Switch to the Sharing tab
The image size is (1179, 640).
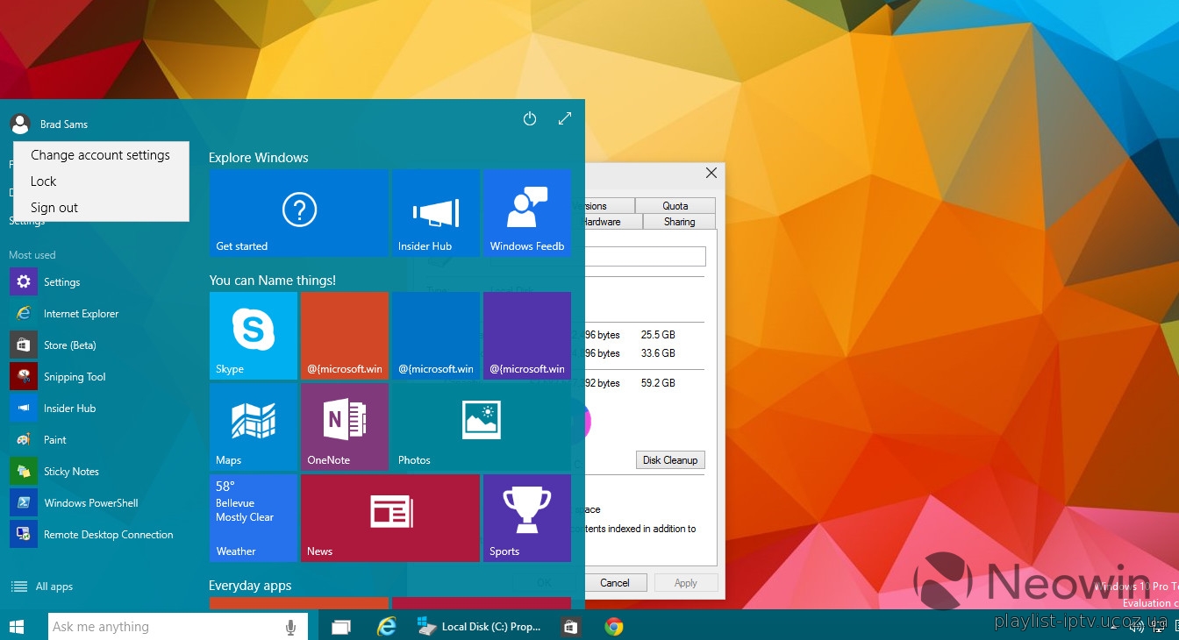(679, 222)
